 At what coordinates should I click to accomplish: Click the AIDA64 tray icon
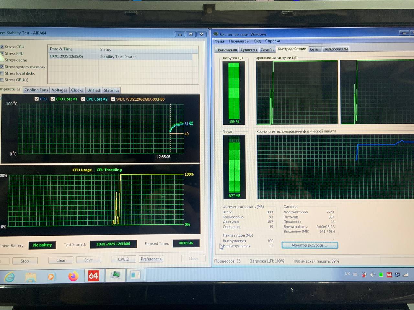pyautogui.click(x=389, y=274)
